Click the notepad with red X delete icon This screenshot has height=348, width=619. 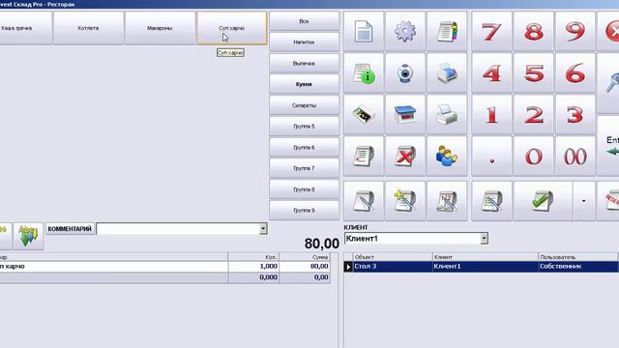coord(405,157)
